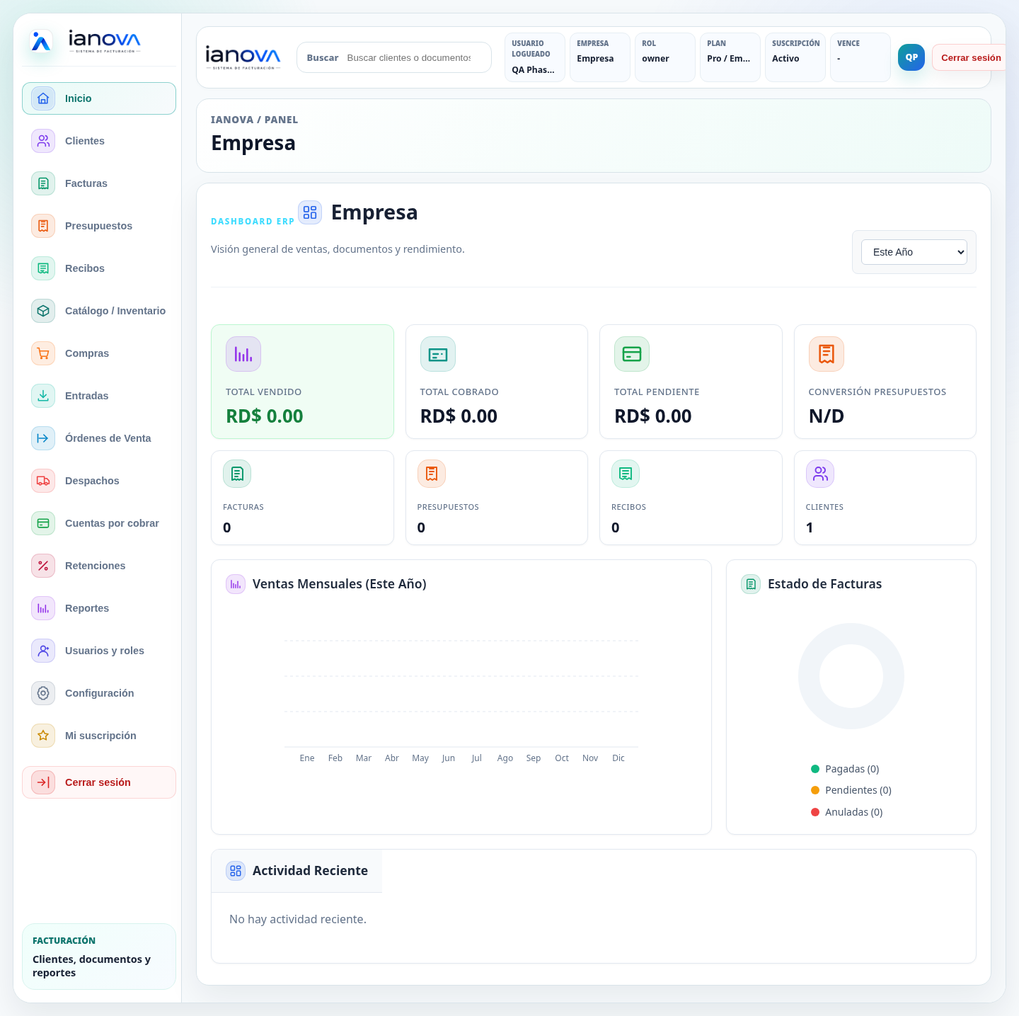
Task: Navigate to Catálogo / Inventario
Action: coord(99,311)
